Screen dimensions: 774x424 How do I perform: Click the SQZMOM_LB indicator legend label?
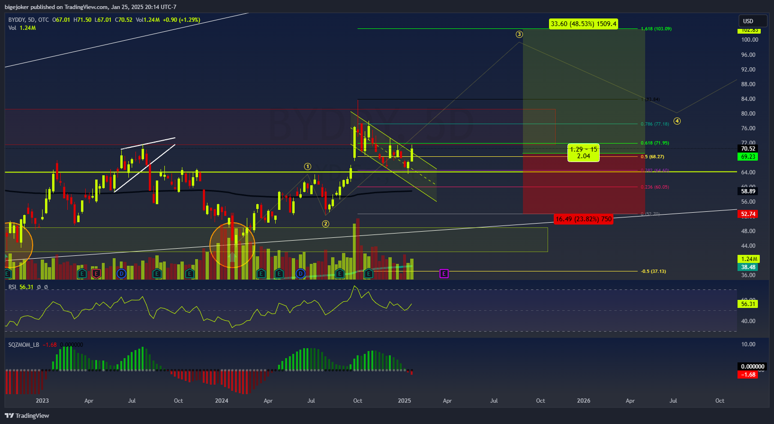tap(24, 345)
